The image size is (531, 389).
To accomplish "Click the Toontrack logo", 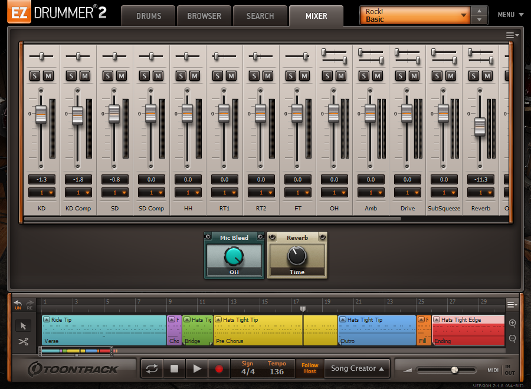I will (73, 369).
